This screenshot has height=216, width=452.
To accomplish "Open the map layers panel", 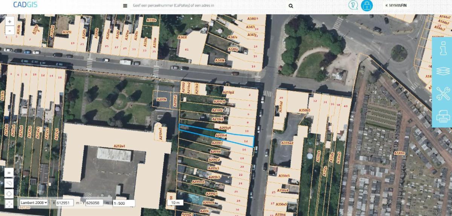I will pyautogui.click(x=443, y=71).
